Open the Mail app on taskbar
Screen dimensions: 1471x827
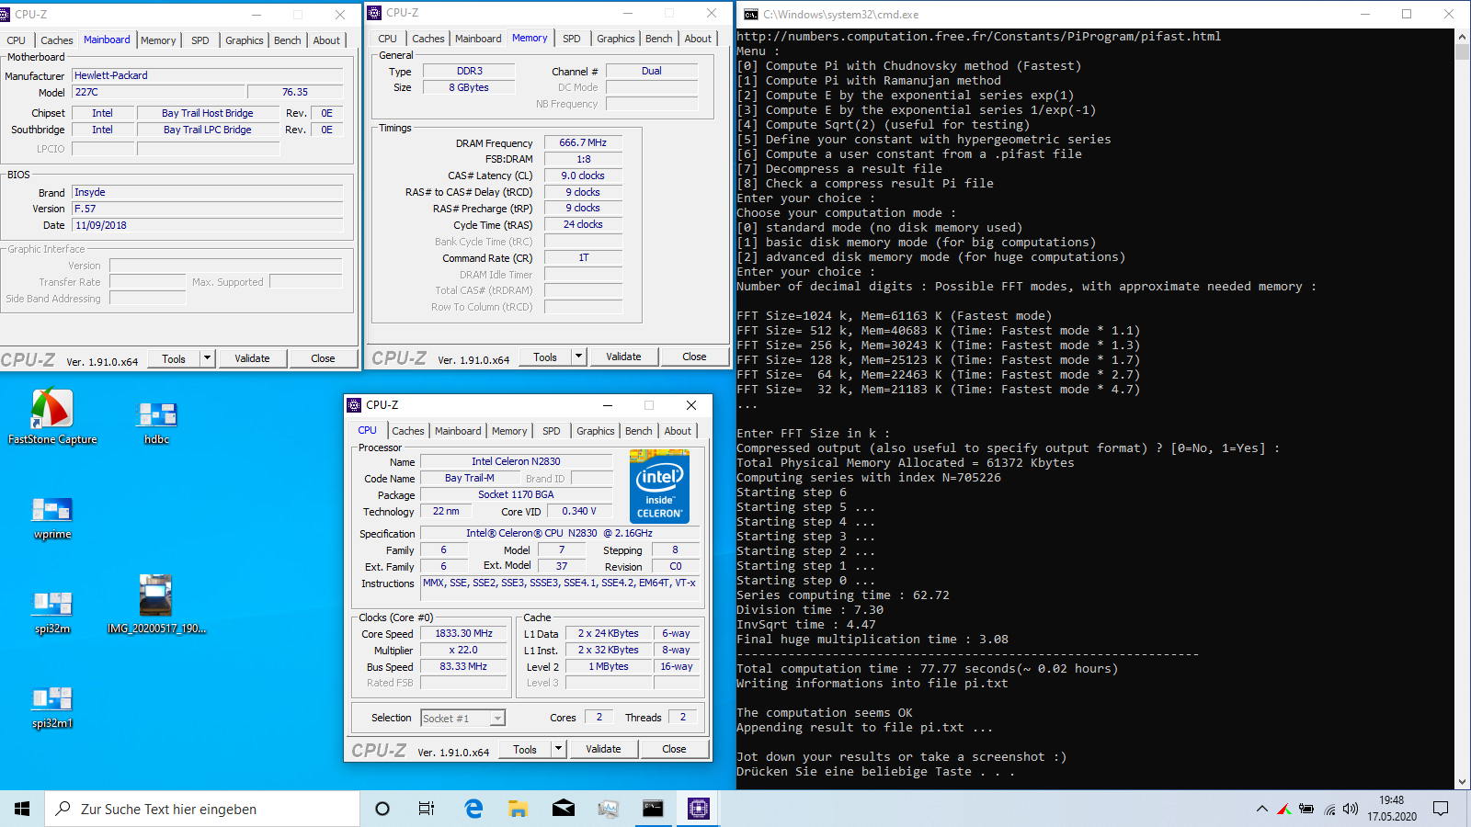(x=564, y=809)
